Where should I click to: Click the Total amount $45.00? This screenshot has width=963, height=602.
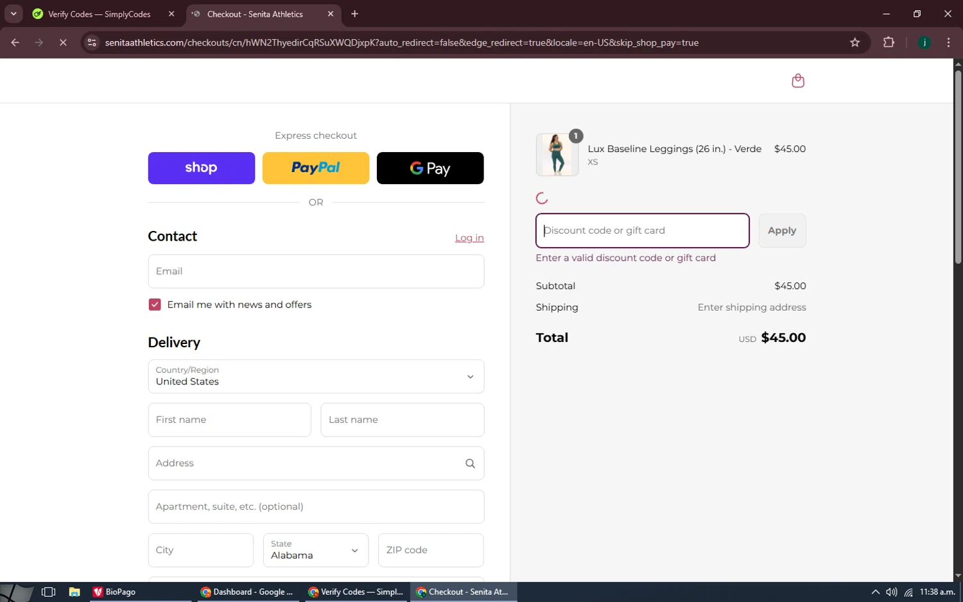click(783, 338)
